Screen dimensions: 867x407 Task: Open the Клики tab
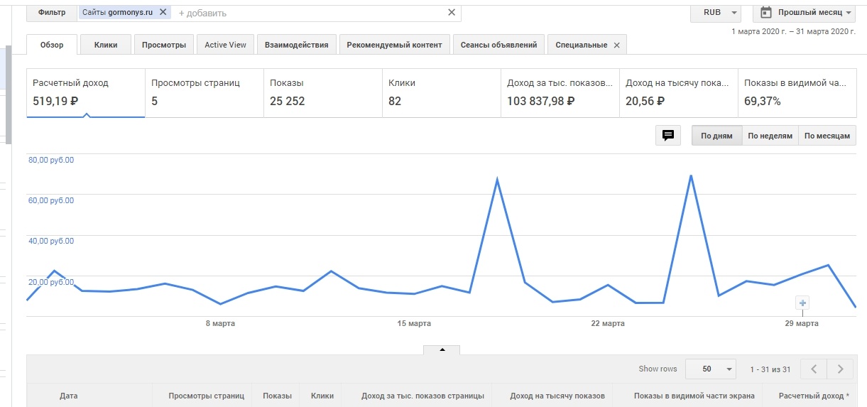point(106,45)
